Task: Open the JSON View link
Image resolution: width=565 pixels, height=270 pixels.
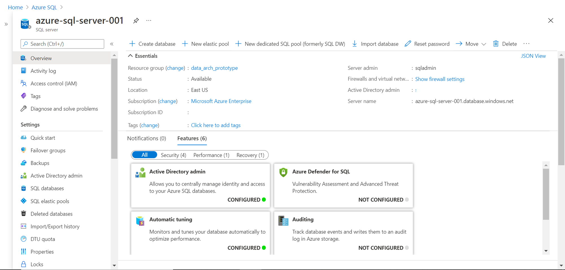Action: tap(533, 56)
